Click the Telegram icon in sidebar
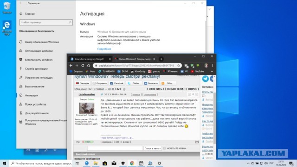Viewport: 297px width, 167px height. (x=205, y=79)
